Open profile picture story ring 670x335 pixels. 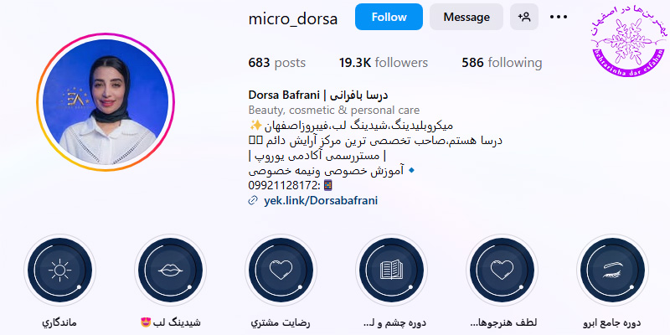tap(106, 102)
